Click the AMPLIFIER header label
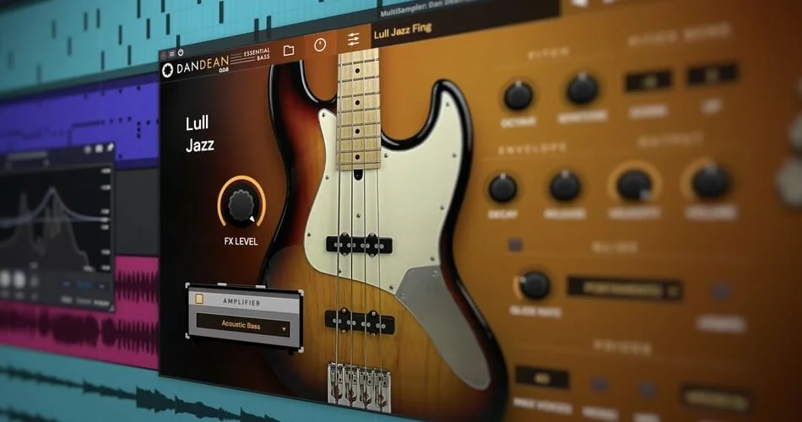Image resolution: width=802 pixels, height=422 pixels. pos(242,302)
